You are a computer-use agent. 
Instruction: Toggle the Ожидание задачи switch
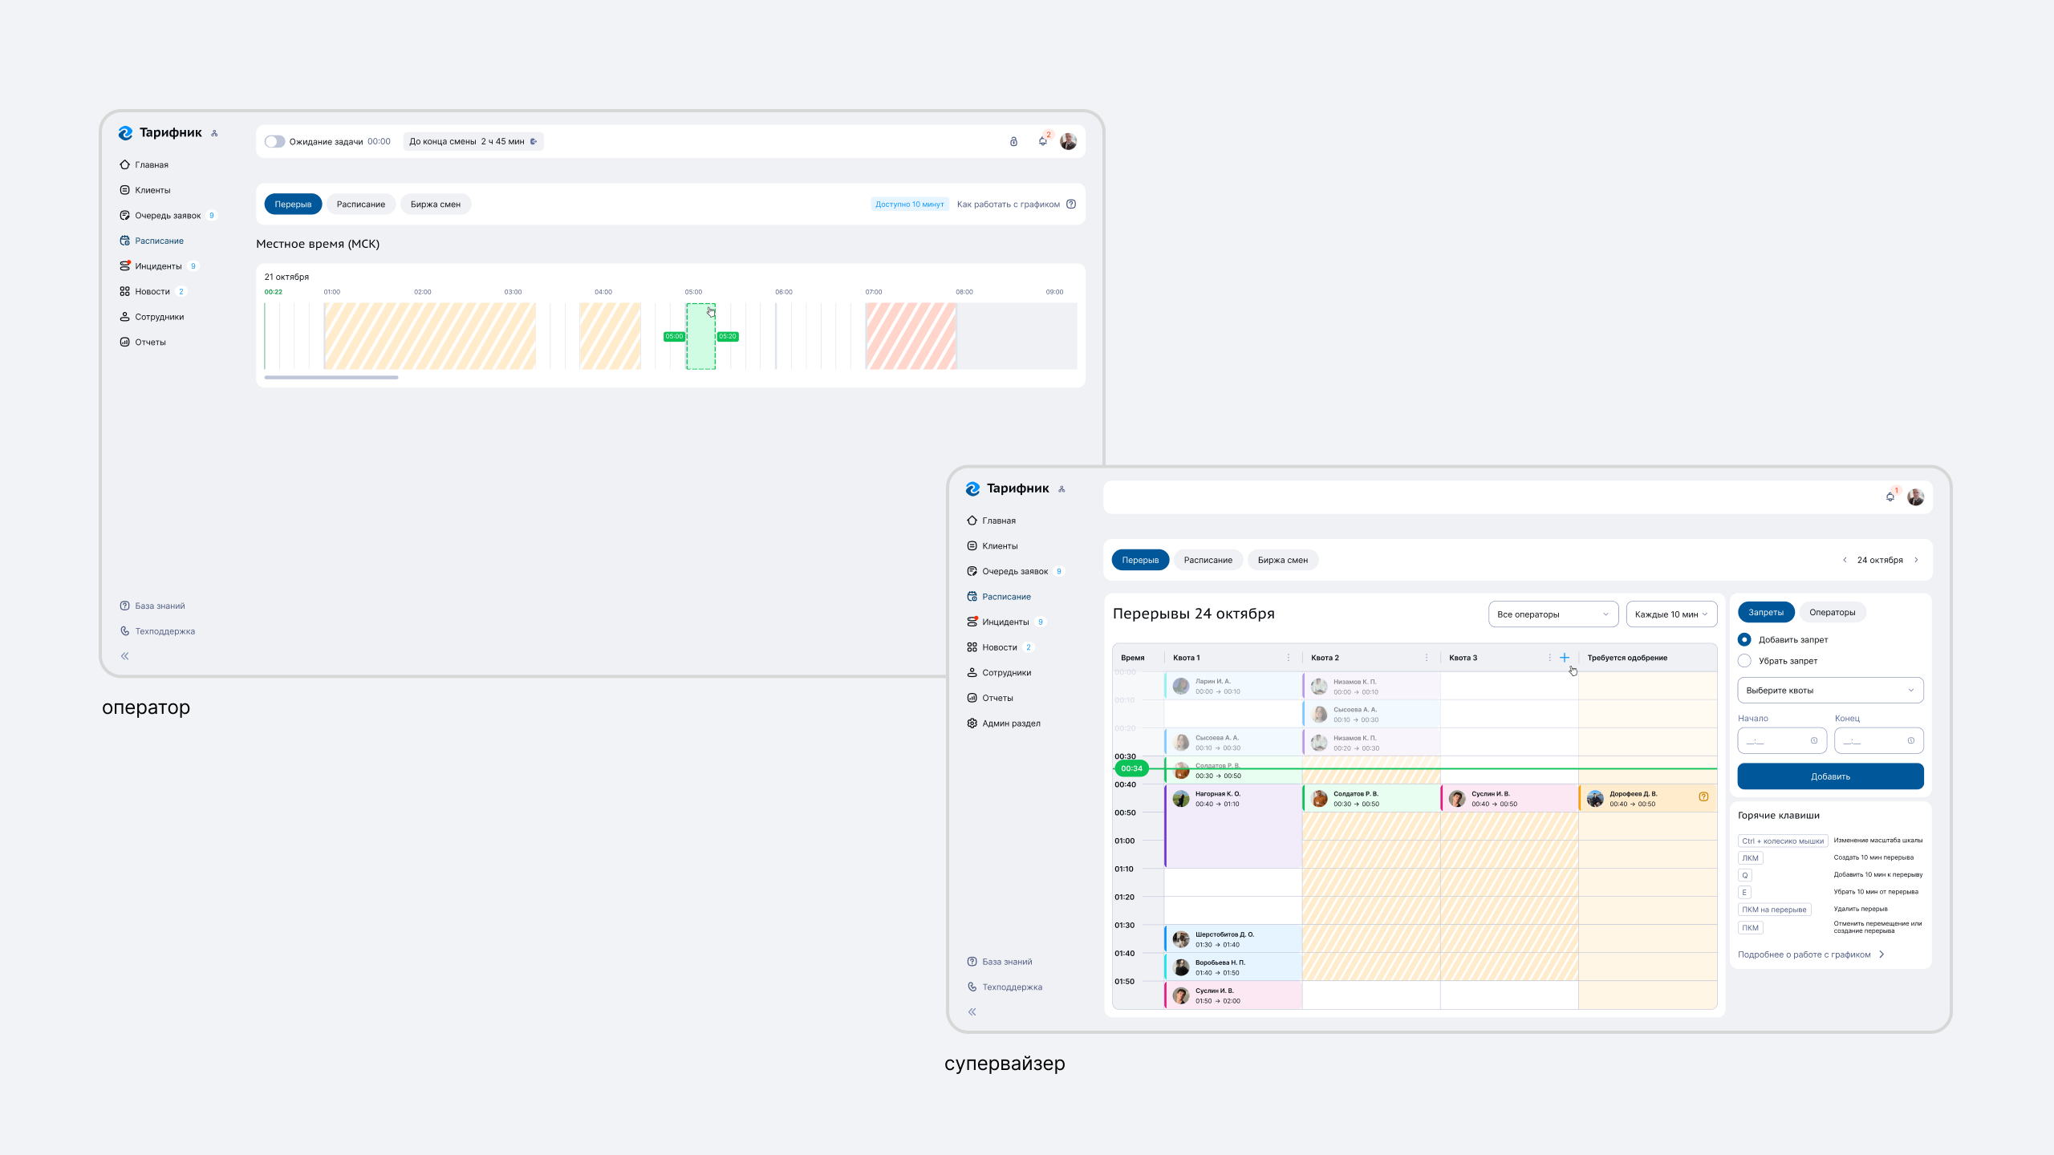pos(274,142)
